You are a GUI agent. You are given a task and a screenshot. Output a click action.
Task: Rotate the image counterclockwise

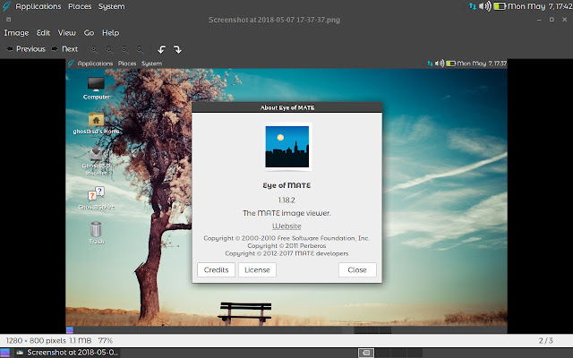(161, 49)
